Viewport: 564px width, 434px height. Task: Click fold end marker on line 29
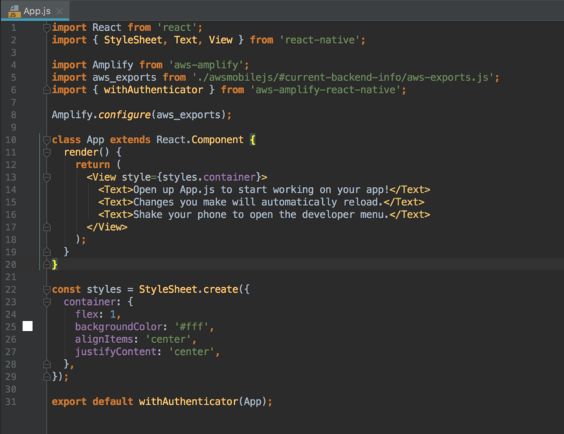47,377
